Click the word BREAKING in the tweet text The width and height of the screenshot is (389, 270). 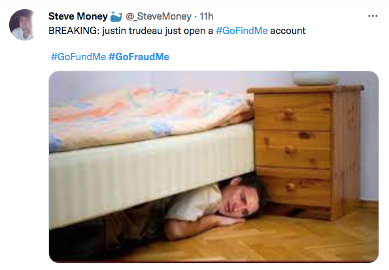[74, 31]
